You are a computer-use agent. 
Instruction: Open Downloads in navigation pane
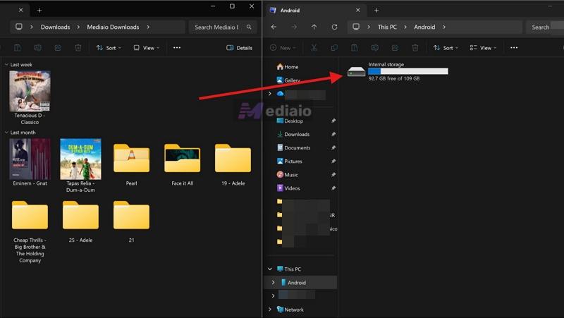[293, 134]
